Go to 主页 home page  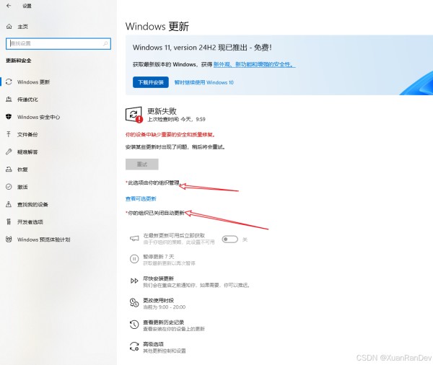tap(22, 27)
